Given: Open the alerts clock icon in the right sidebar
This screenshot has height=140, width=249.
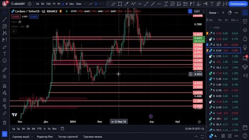Looking at the screenshot, I should [x=245, y=21].
